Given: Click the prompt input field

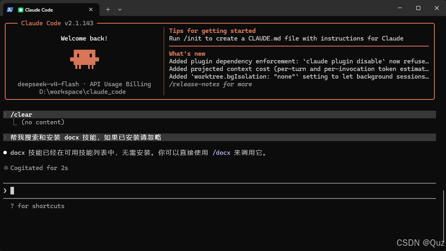Looking at the screenshot, I should click(x=219, y=191).
